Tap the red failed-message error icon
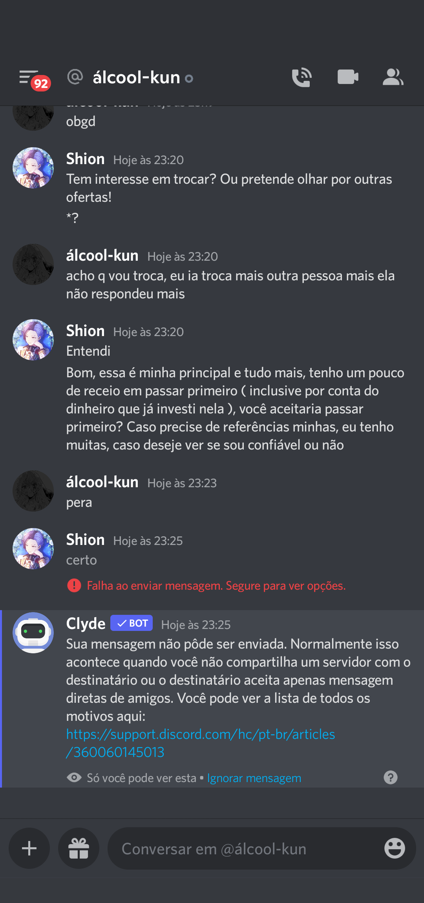Viewport: 424px width, 903px height. [x=74, y=585]
